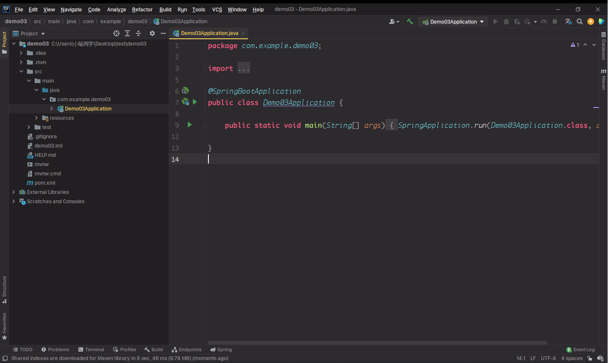This screenshot has height=363, width=608.
Task: Expand the test folder
Action: [29, 127]
